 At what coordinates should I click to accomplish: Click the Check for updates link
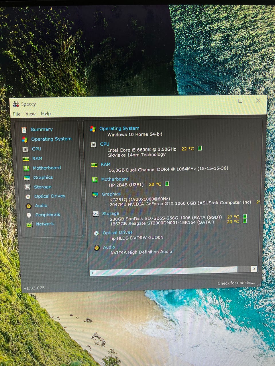[236, 283]
